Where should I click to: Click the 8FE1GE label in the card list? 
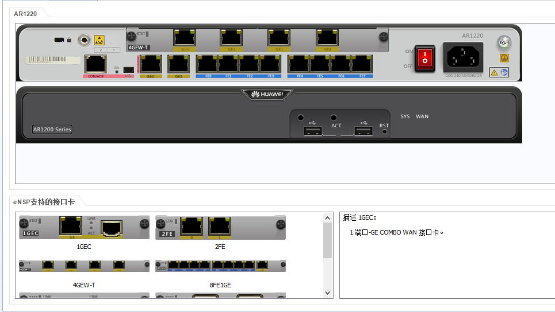pyautogui.click(x=220, y=285)
